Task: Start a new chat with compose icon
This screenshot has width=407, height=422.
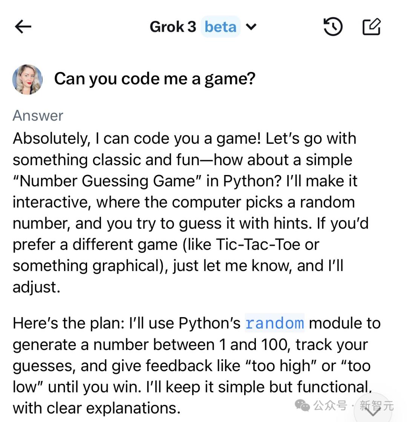Action: [372, 27]
